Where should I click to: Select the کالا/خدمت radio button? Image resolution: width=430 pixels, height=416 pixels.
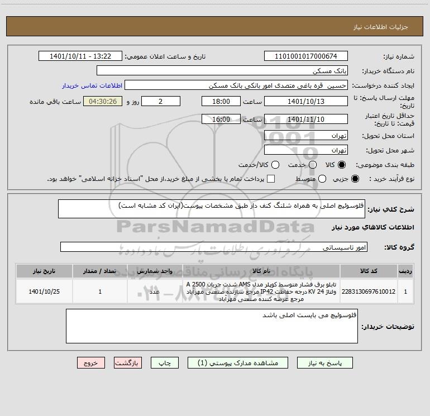click(x=275, y=165)
